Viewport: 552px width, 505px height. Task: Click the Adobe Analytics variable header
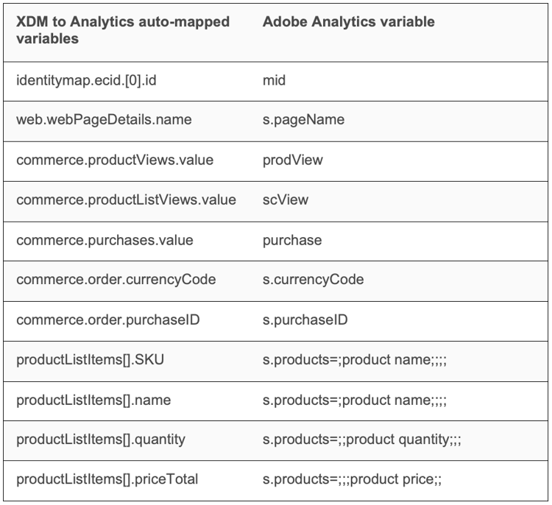pos(349,22)
